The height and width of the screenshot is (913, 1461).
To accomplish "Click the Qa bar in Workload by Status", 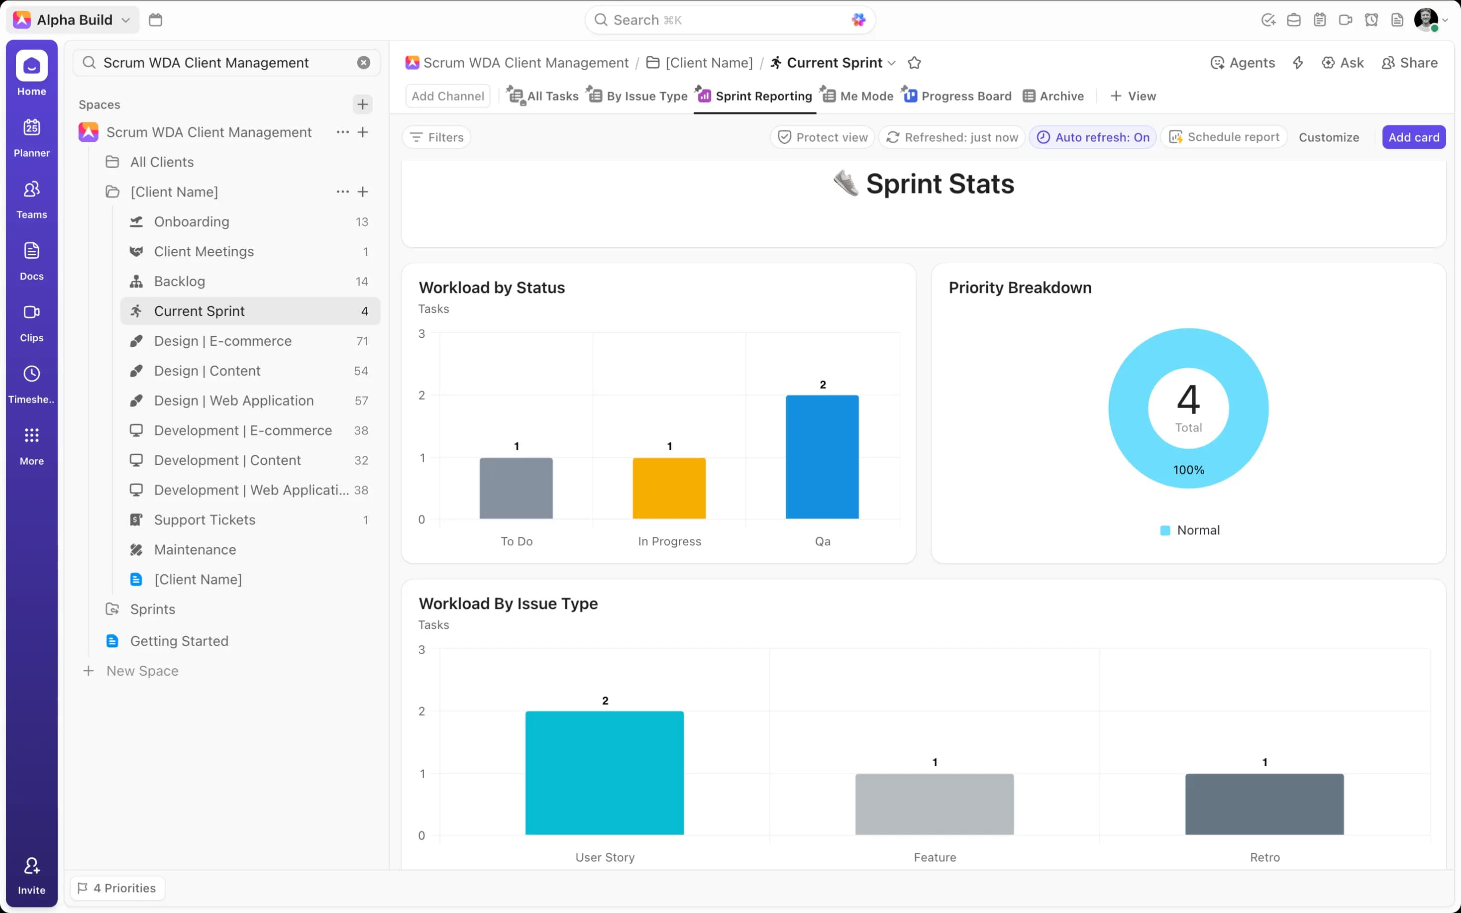I will (x=822, y=457).
